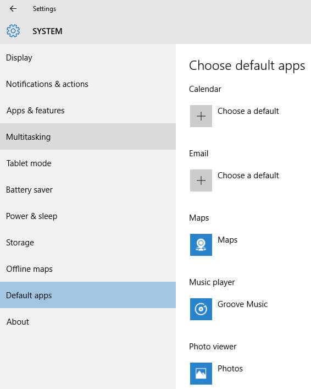Click the Settings title text

coord(45,9)
